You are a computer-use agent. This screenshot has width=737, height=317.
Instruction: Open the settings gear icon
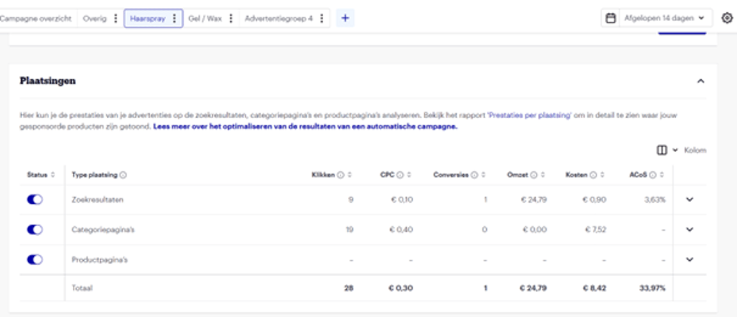727,19
